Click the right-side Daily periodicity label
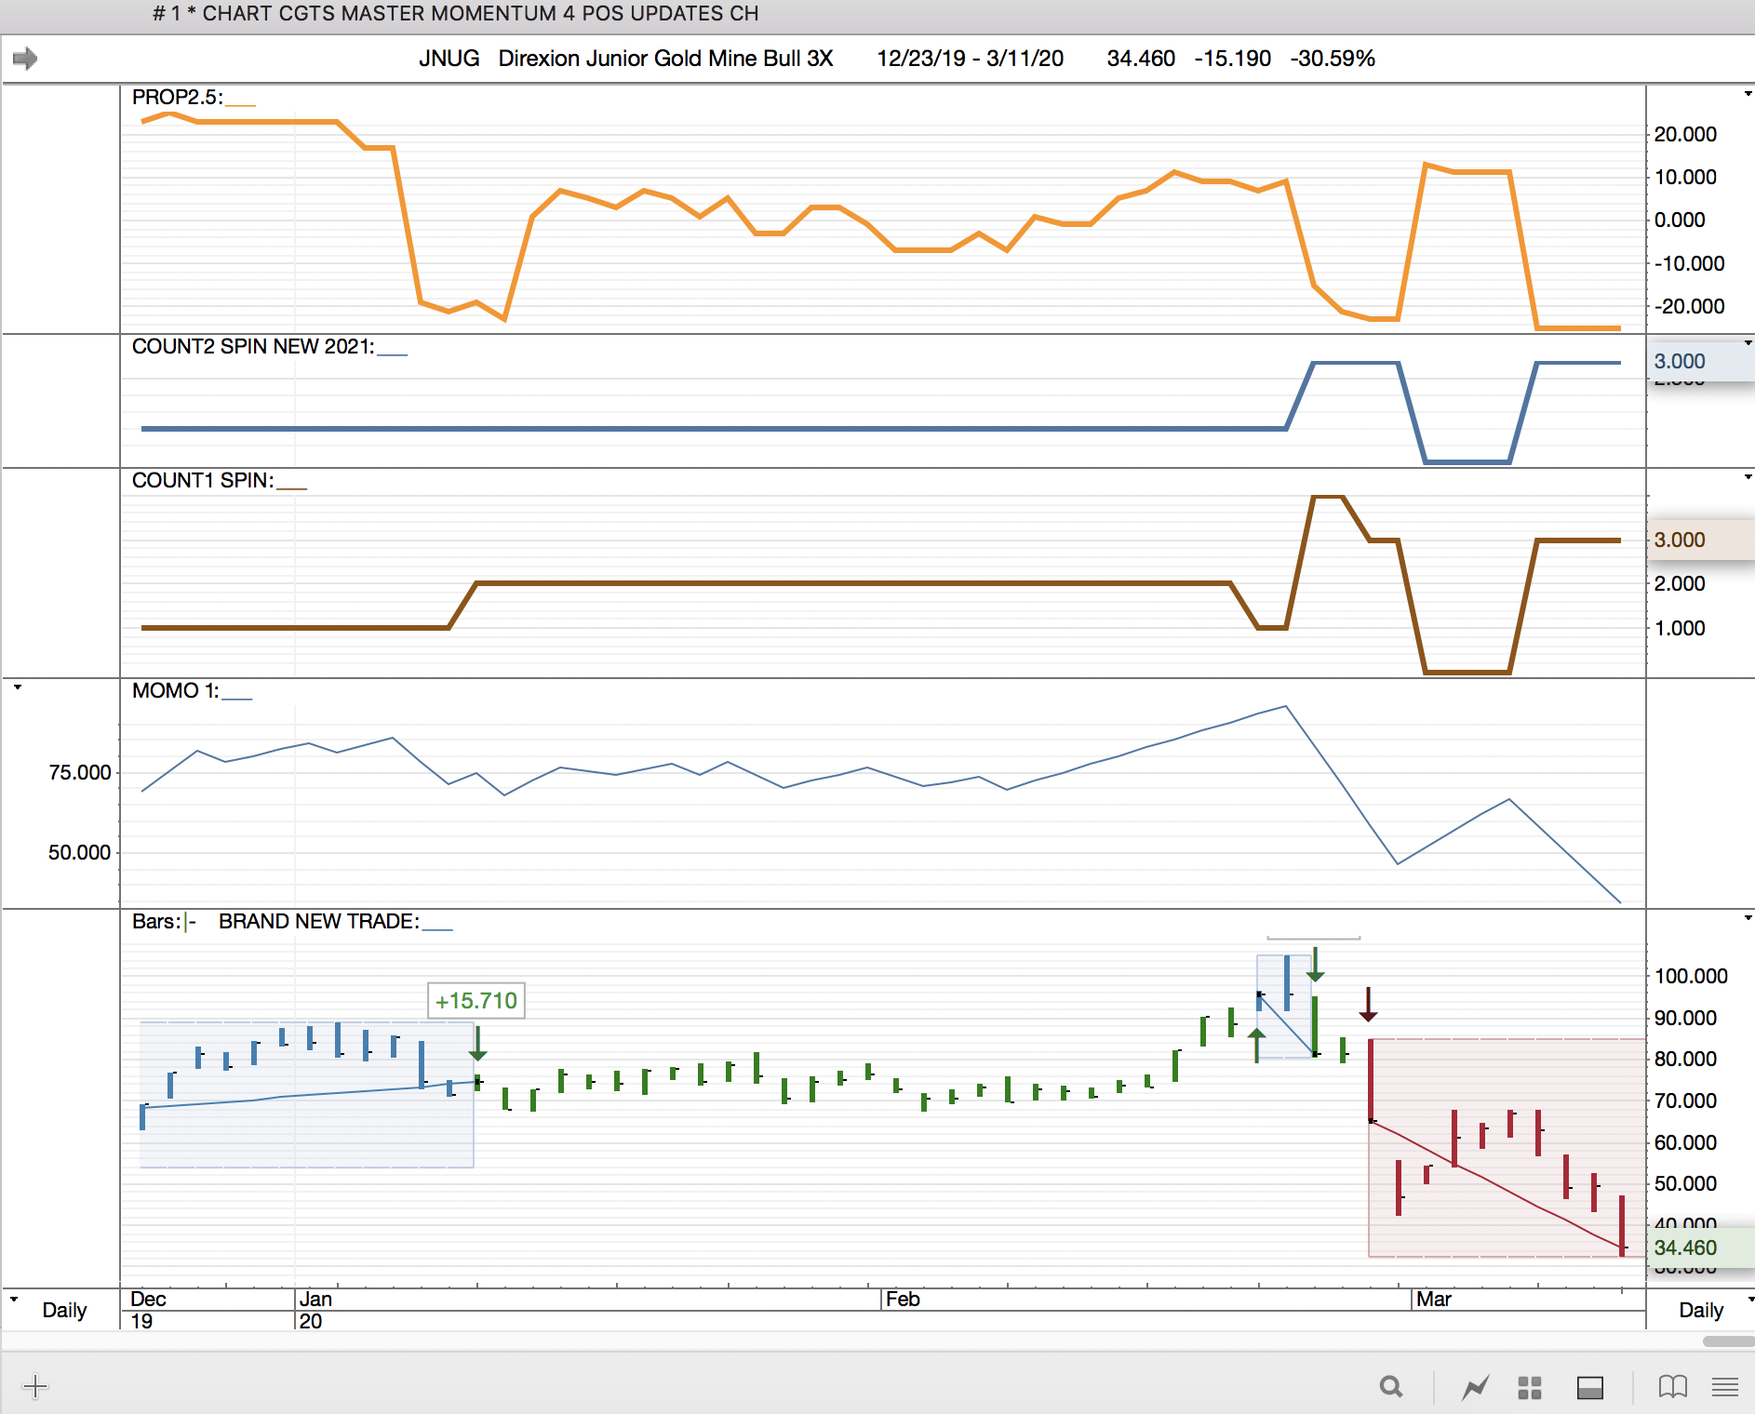1755x1414 pixels. click(x=1701, y=1310)
